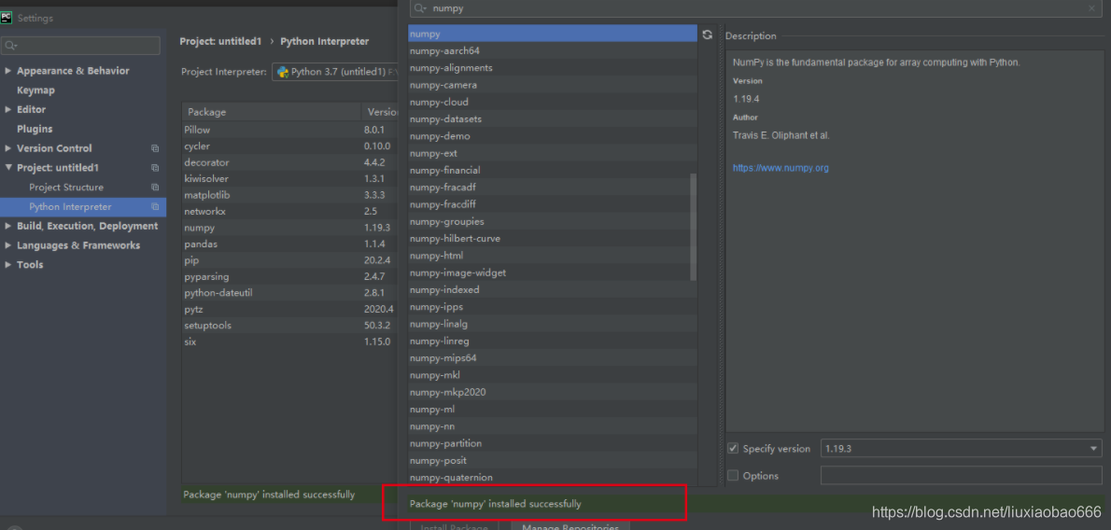Click the available packages list scrollbar
Viewport: 1111px width, 530px height.
[694, 227]
